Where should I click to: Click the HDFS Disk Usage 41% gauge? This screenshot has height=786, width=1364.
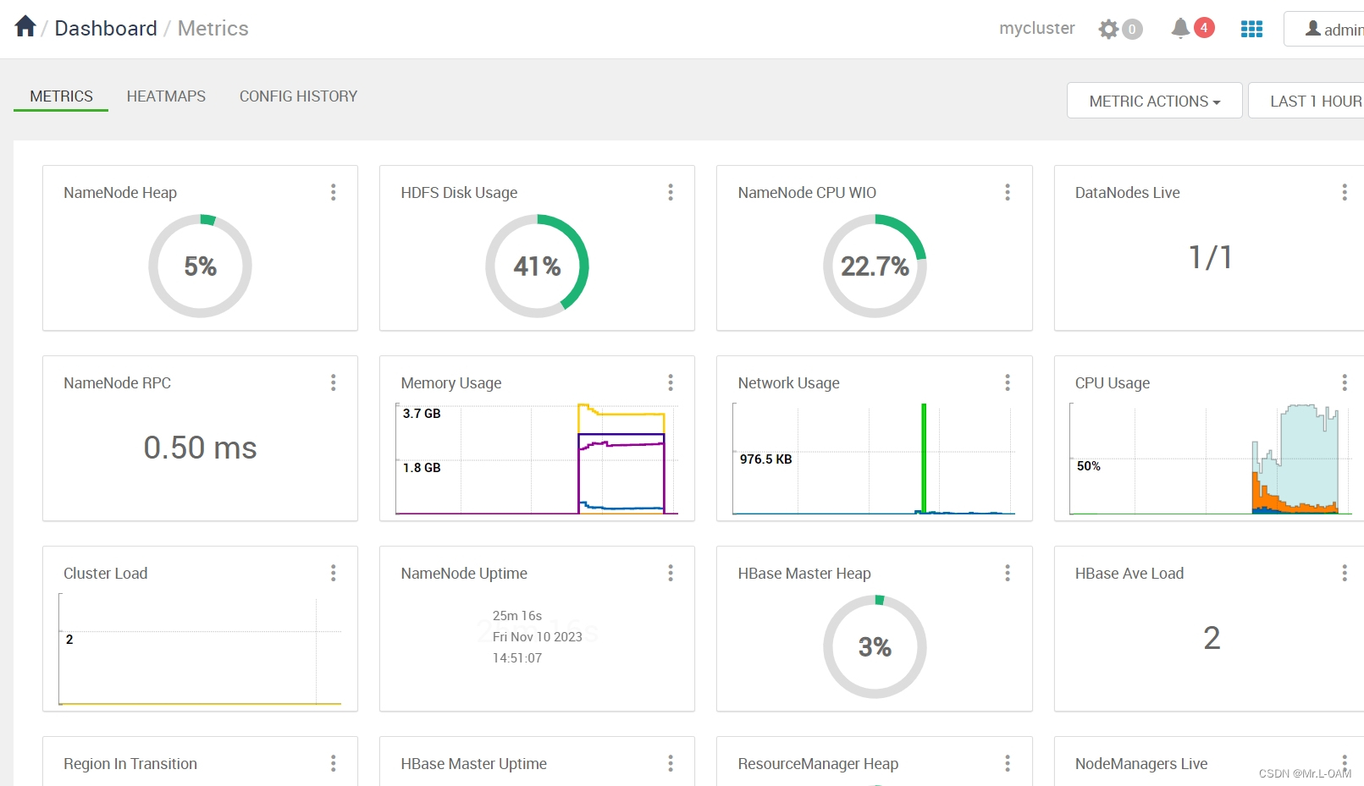[x=537, y=266]
